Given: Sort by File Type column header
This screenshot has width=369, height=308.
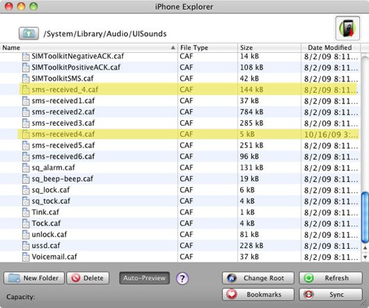Looking at the screenshot, I should pos(207,48).
